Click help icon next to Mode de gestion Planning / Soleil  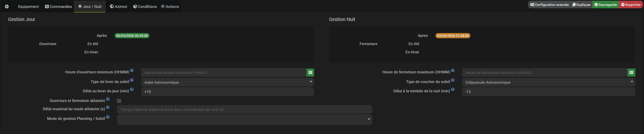[x=108, y=117]
